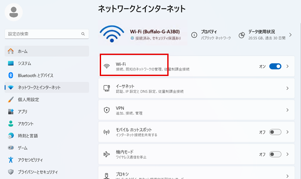Open the Wi-Fi settings row
The height and width of the screenshot is (179, 301).
coord(197,66)
